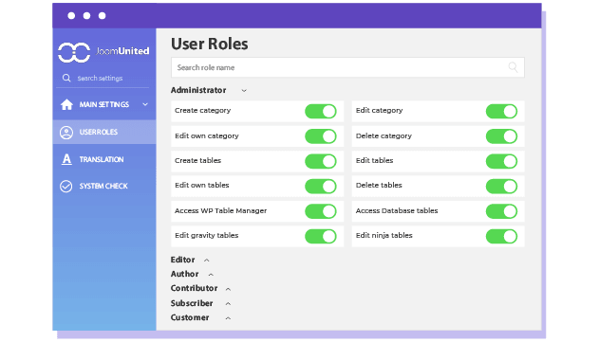Click the Main Settings home icon
This screenshot has width=599, height=342.
pos(66,104)
